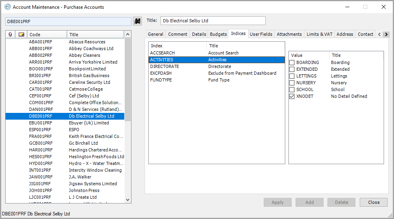The image size is (394, 219).
Task: Open the Budgets tab
Action: click(x=218, y=34)
